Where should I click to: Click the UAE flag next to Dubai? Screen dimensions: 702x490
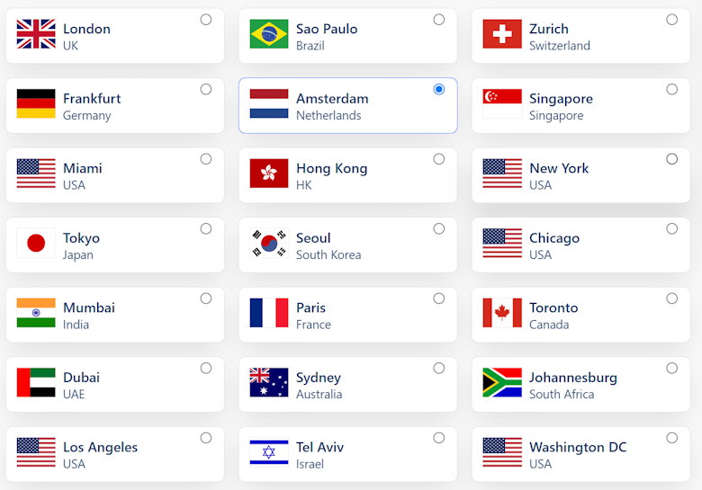click(x=36, y=383)
